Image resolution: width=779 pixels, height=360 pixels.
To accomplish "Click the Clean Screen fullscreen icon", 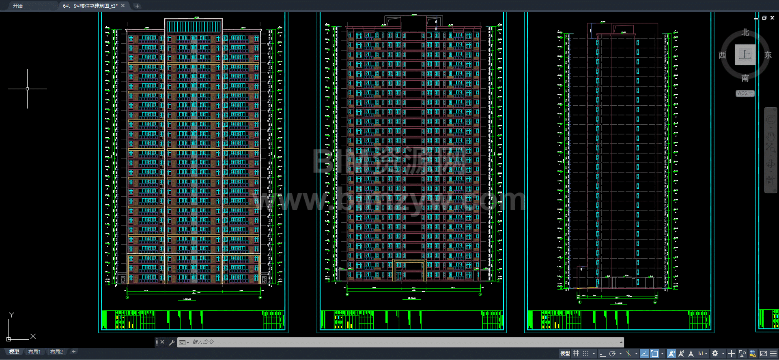I will coord(763,354).
